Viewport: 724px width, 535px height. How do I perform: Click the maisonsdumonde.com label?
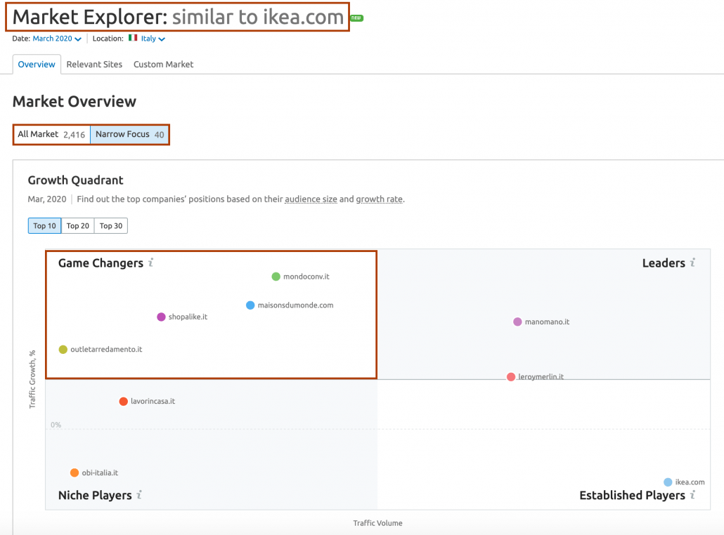point(295,305)
